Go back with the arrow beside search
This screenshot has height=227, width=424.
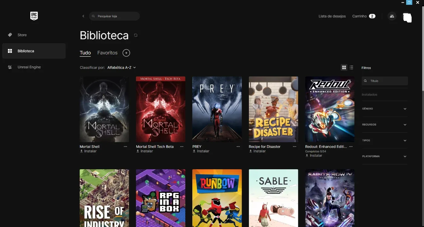[x=83, y=16]
